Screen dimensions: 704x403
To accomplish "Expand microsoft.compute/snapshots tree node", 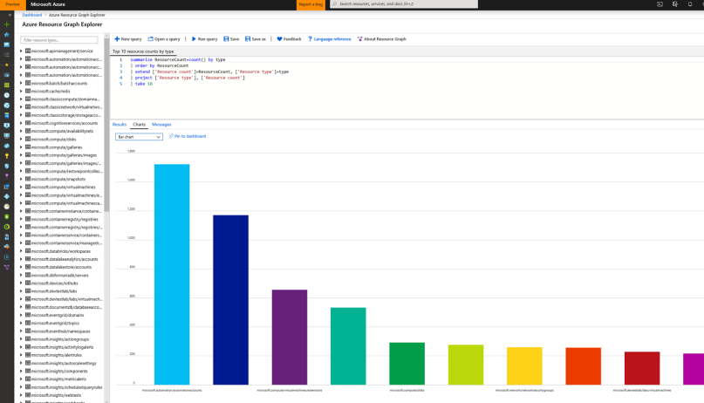I will 22,179.
